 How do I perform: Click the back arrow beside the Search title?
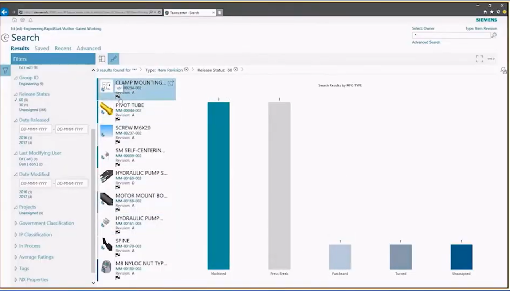5,38
